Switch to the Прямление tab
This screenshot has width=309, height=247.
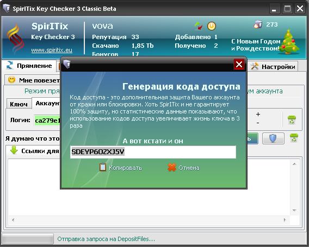pos(29,66)
